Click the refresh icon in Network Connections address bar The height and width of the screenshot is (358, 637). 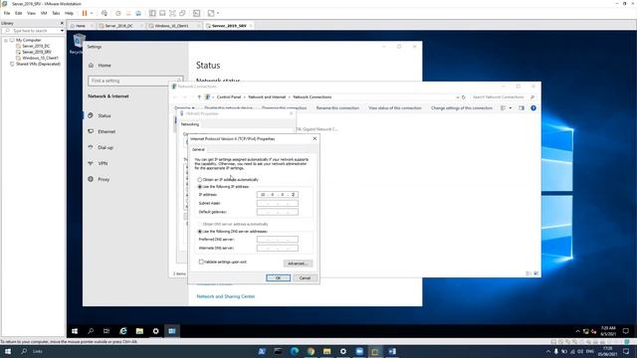(x=464, y=97)
